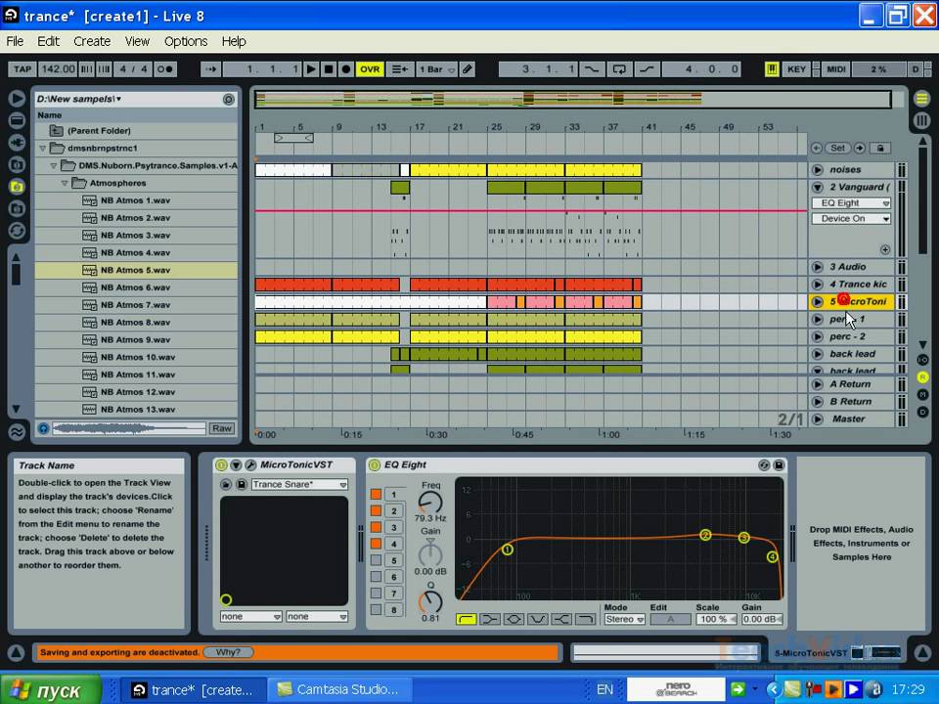Select the 142.00 tempo field
Image resolution: width=939 pixels, height=704 pixels.
point(58,69)
